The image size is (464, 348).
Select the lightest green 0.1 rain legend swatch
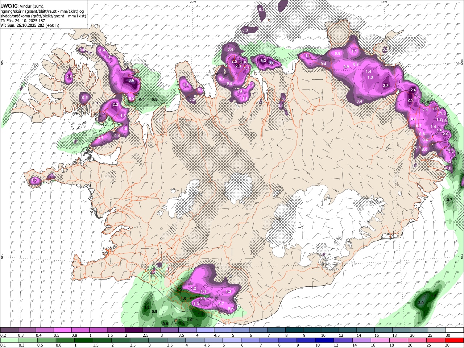pos(9,340)
